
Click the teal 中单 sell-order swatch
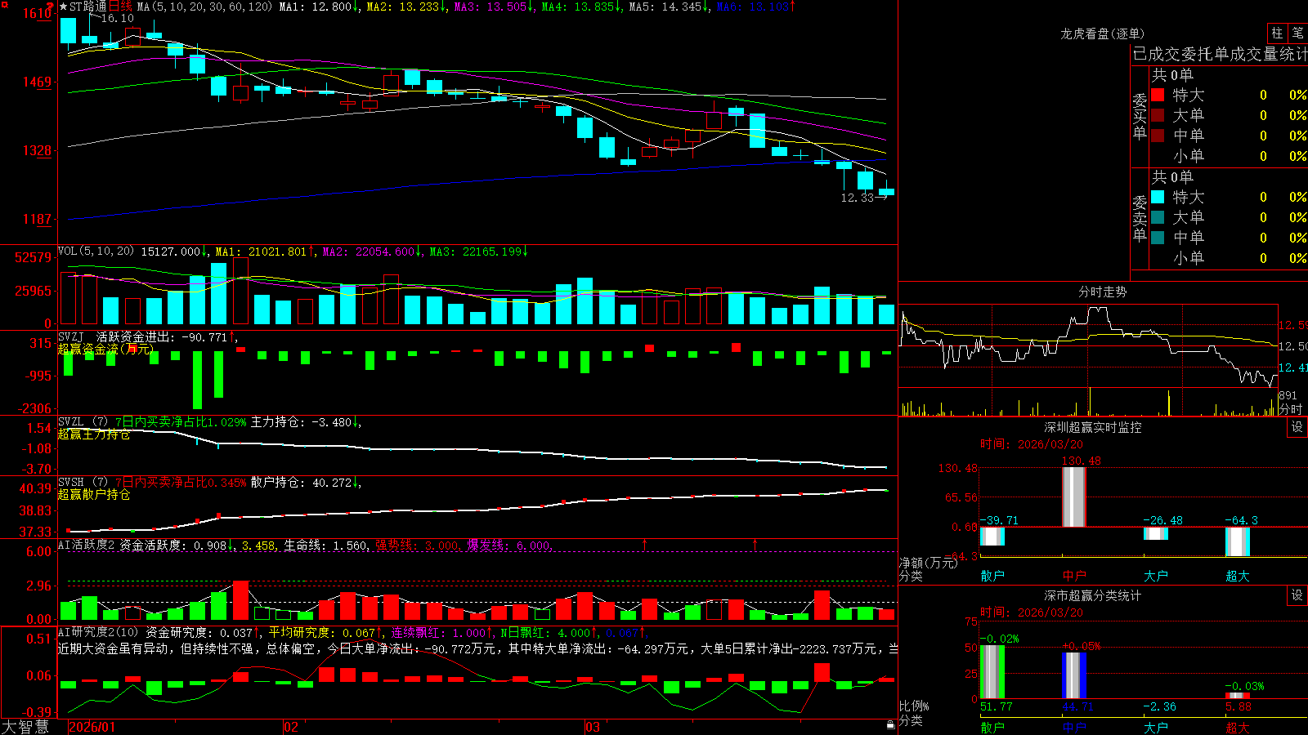pyautogui.click(x=1158, y=238)
